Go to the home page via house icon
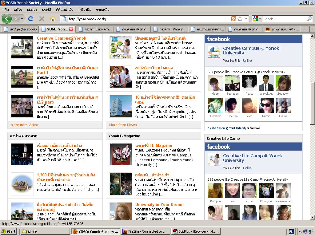 [53, 19]
